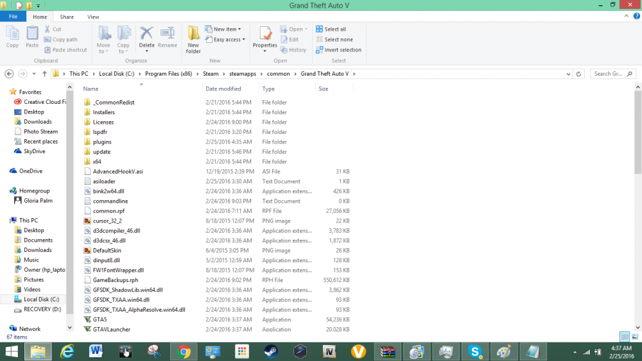The width and height of the screenshot is (642, 361).
Task: Click the Copy icon in Clipboard group
Action: (x=12, y=37)
